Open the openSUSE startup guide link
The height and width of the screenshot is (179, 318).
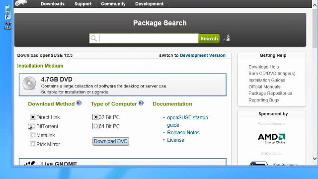(187, 121)
